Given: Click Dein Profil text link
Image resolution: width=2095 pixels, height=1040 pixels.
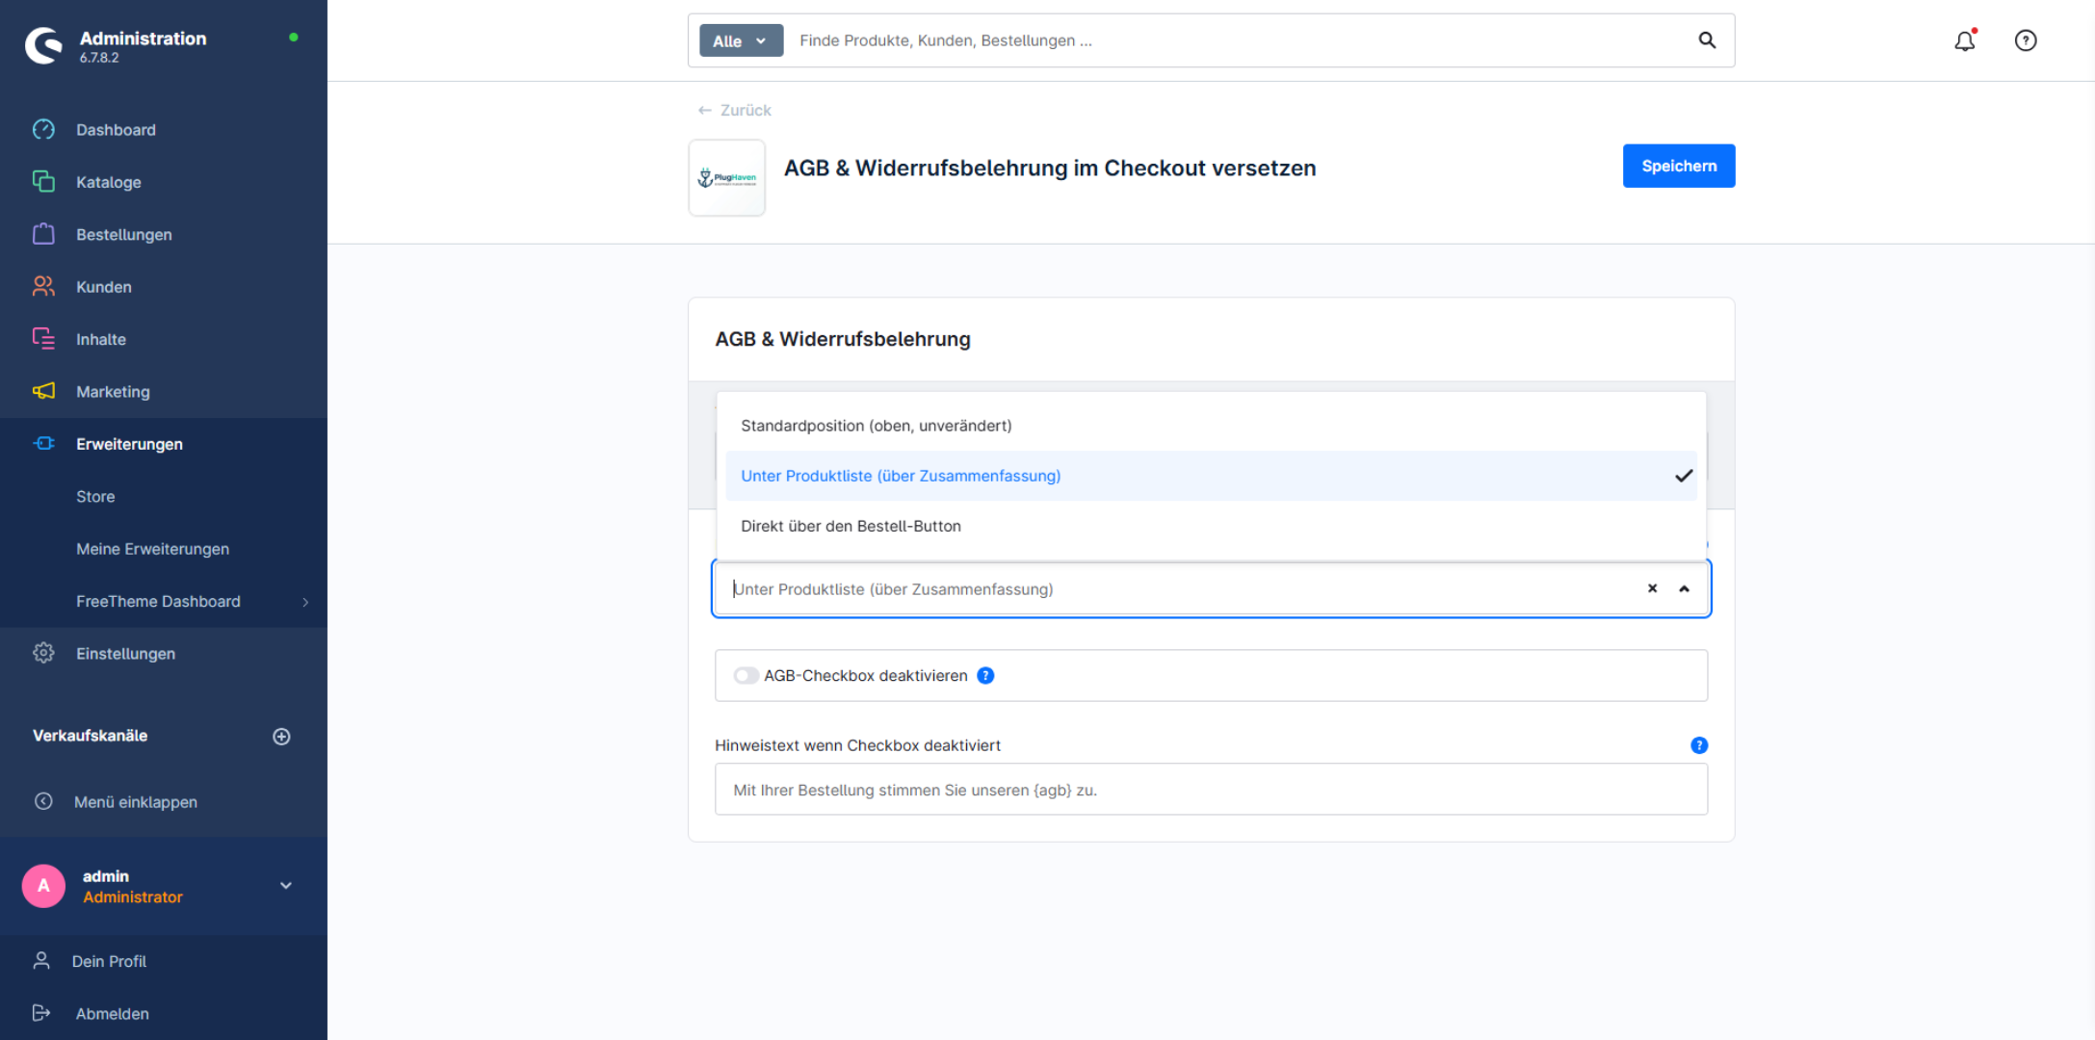Looking at the screenshot, I should (109, 961).
